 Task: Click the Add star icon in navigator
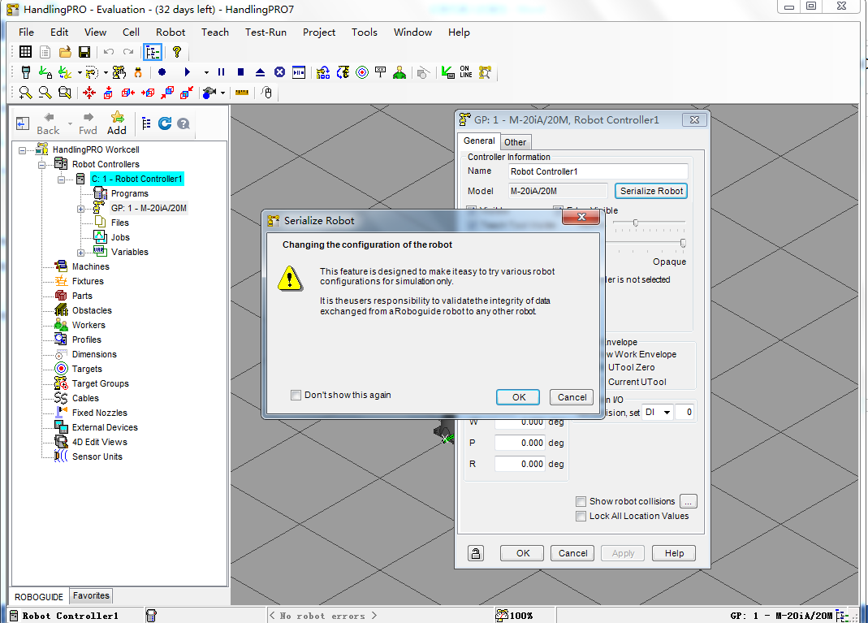tap(117, 123)
